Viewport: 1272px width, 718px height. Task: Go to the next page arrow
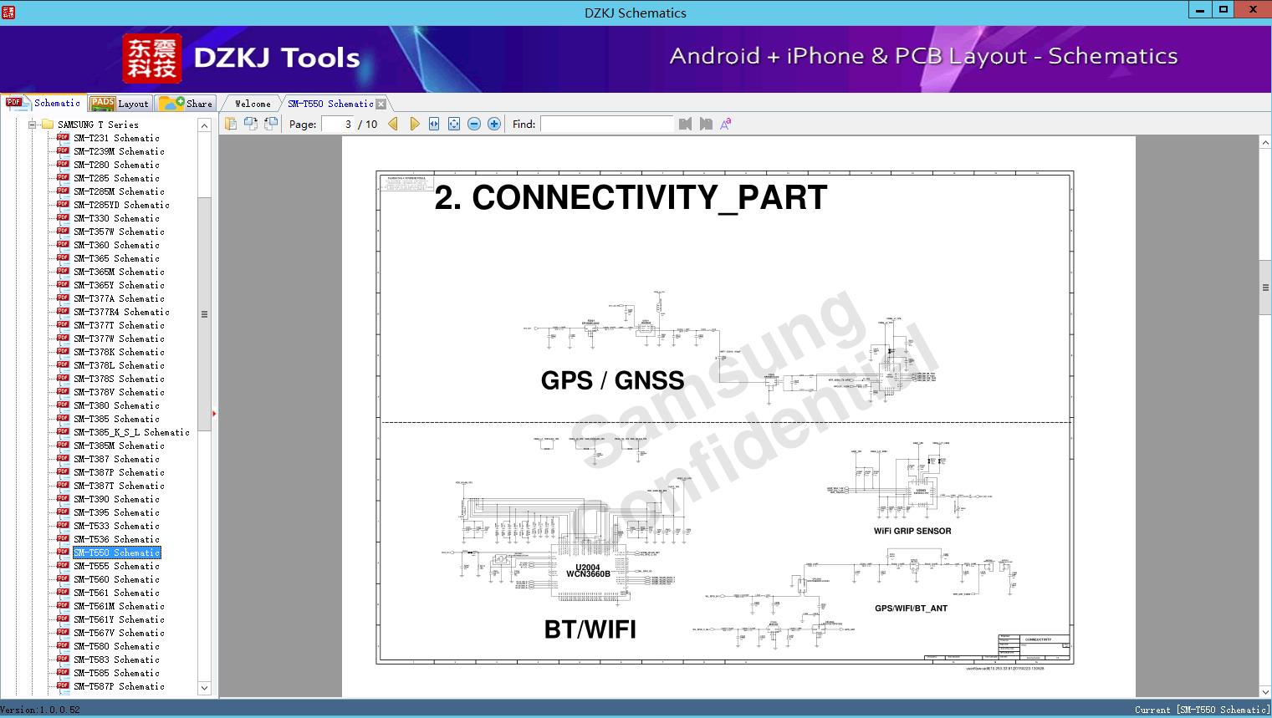pyautogui.click(x=415, y=124)
